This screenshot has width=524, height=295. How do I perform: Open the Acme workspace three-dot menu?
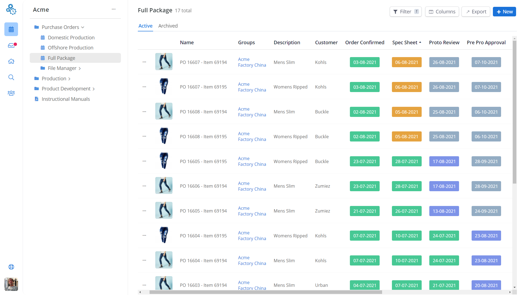tap(114, 9)
